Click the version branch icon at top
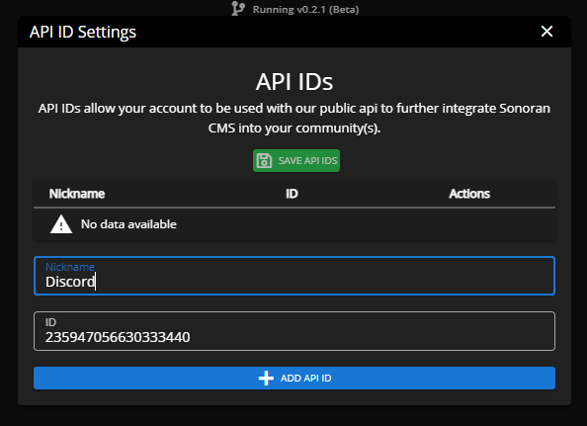The width and height of the screenshot is (587, 426). click(238, 9)
